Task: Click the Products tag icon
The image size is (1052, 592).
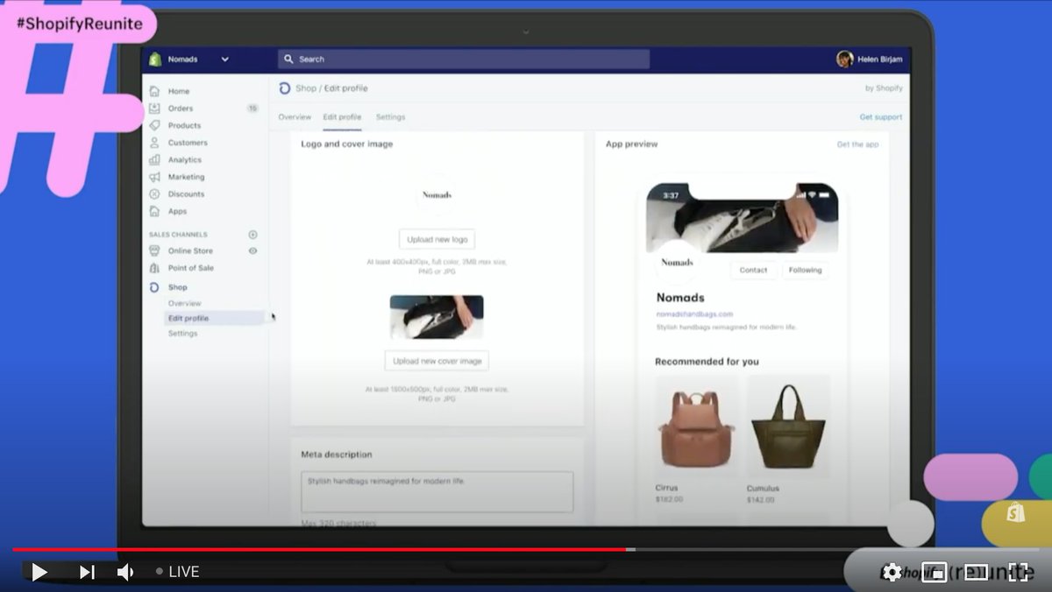Action: pos(154,125)
